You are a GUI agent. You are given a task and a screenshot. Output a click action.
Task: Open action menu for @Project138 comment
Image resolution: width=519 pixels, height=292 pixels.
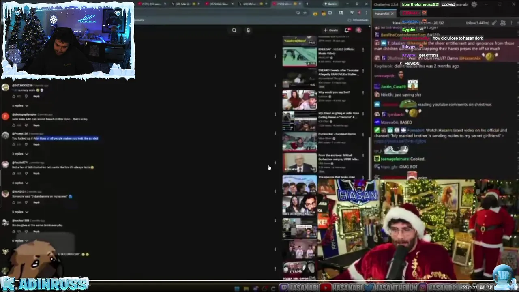275,133
